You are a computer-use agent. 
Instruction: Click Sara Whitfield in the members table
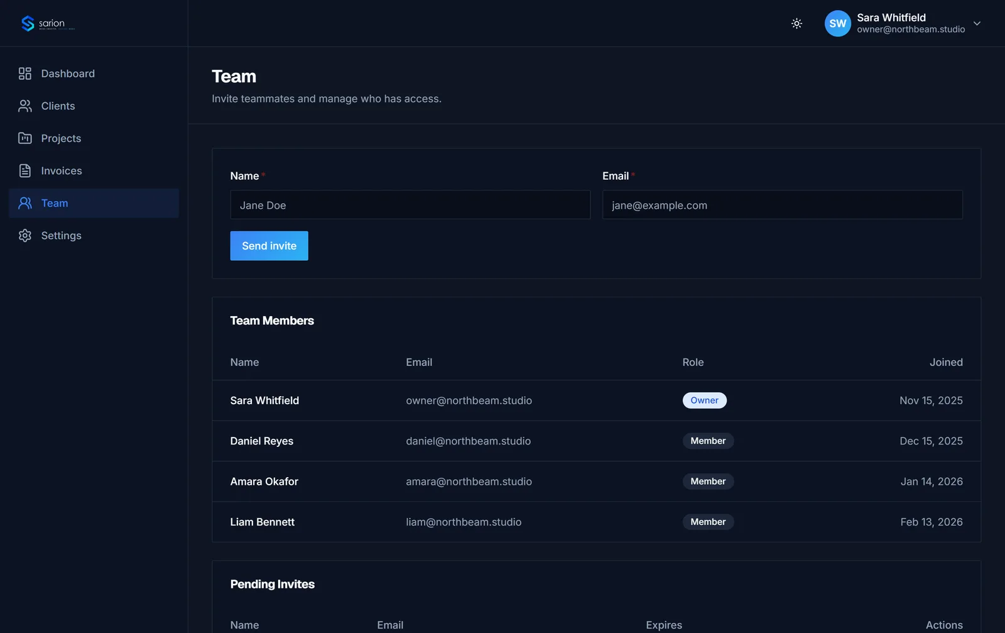pyautogui.click(x=264, y=400)
